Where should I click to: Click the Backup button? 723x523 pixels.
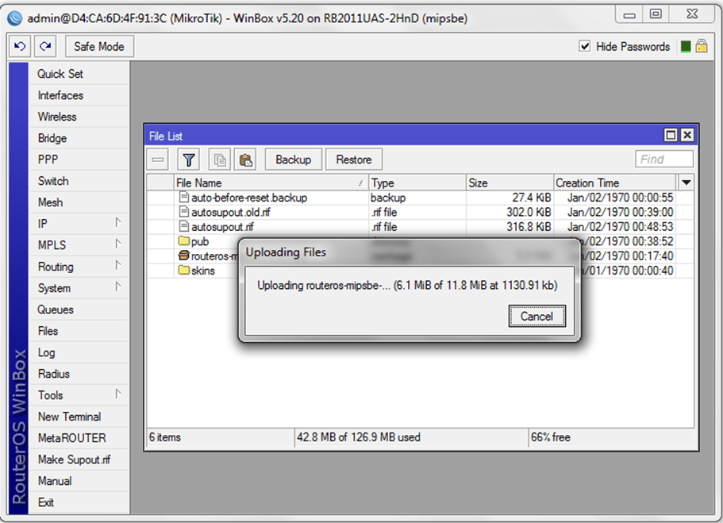[294, 160]
